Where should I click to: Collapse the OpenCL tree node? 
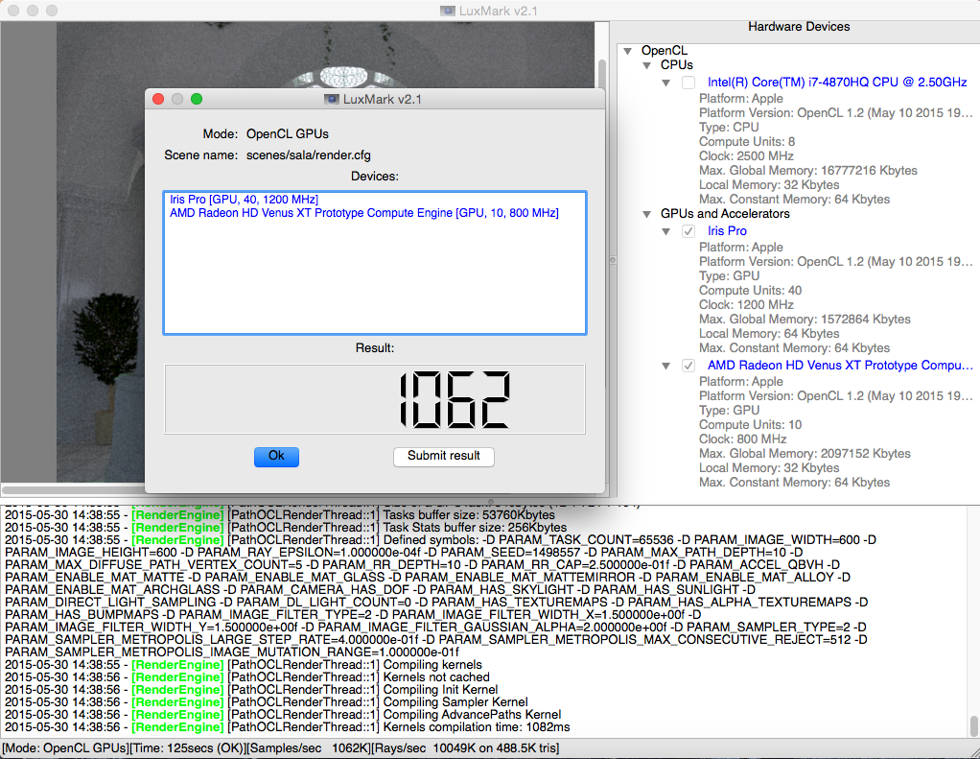tap(628, 51)
